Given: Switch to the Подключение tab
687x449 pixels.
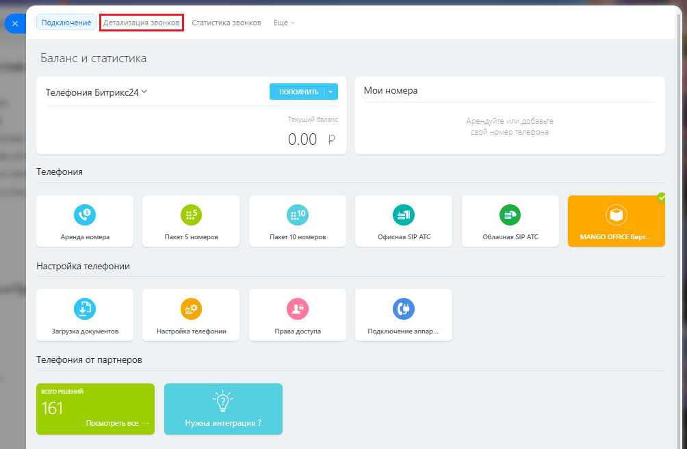Looking at the screenshot, I should click(x=66, y=23).
